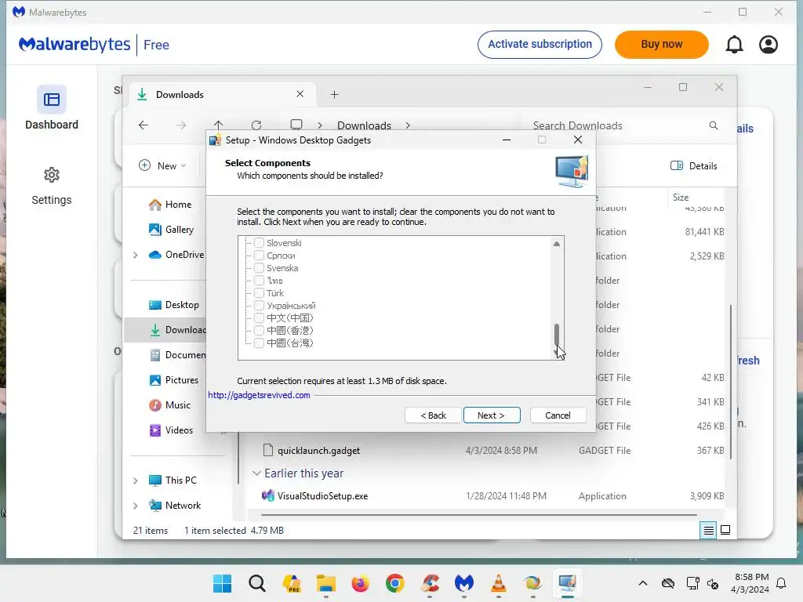Open Music in Explorer sidebar

coord(170,405)
